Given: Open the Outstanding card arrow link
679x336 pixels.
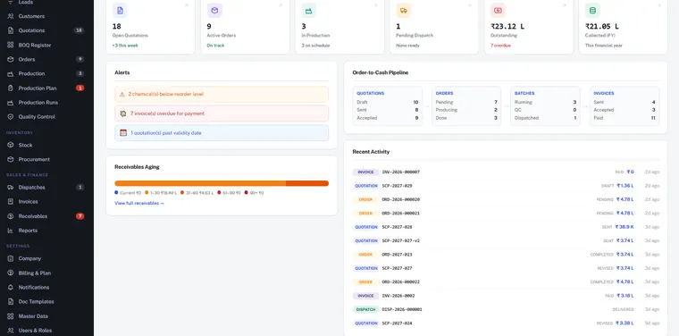Looking at the screenshot, I should coord(565,5).
